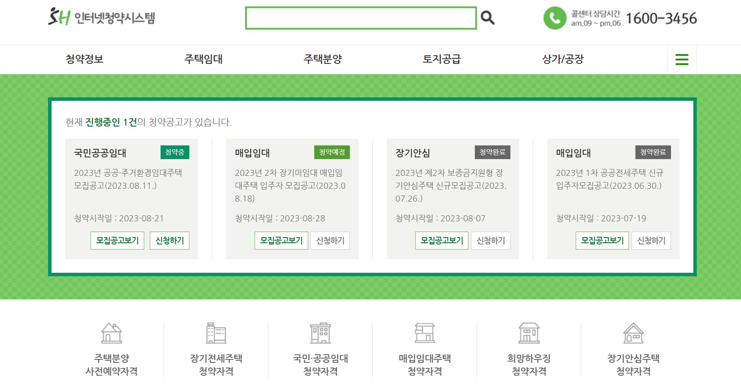This screenshot has width=741, height=389.
Task: Click 신청하기 on the 국민공공임대 card
Action: [169, 240]
